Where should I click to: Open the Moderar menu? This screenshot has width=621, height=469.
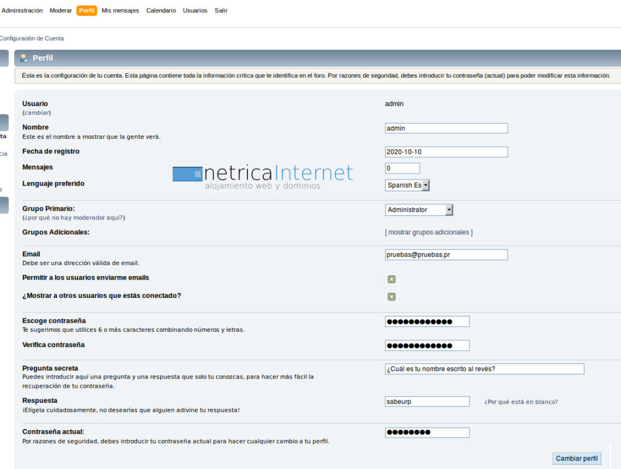[61, 10]
